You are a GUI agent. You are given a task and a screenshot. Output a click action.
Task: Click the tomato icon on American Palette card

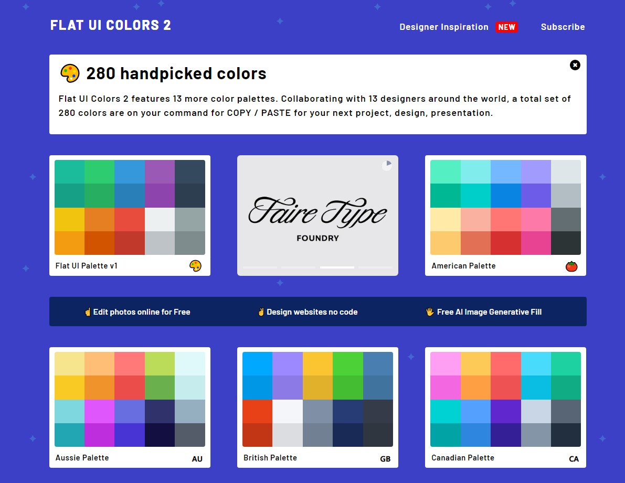571,266
